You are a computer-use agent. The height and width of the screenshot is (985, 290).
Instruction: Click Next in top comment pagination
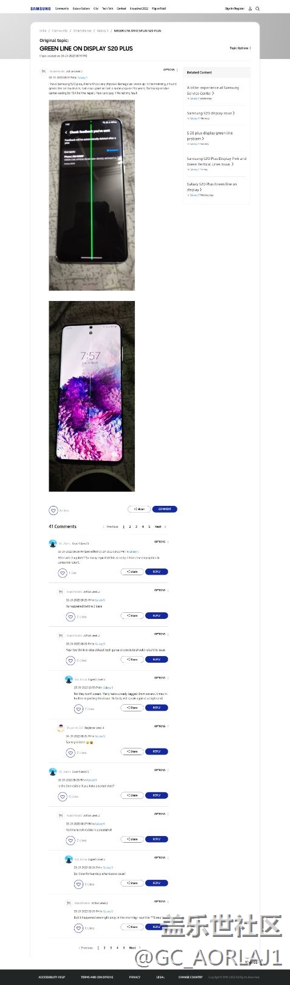(159, 527)
